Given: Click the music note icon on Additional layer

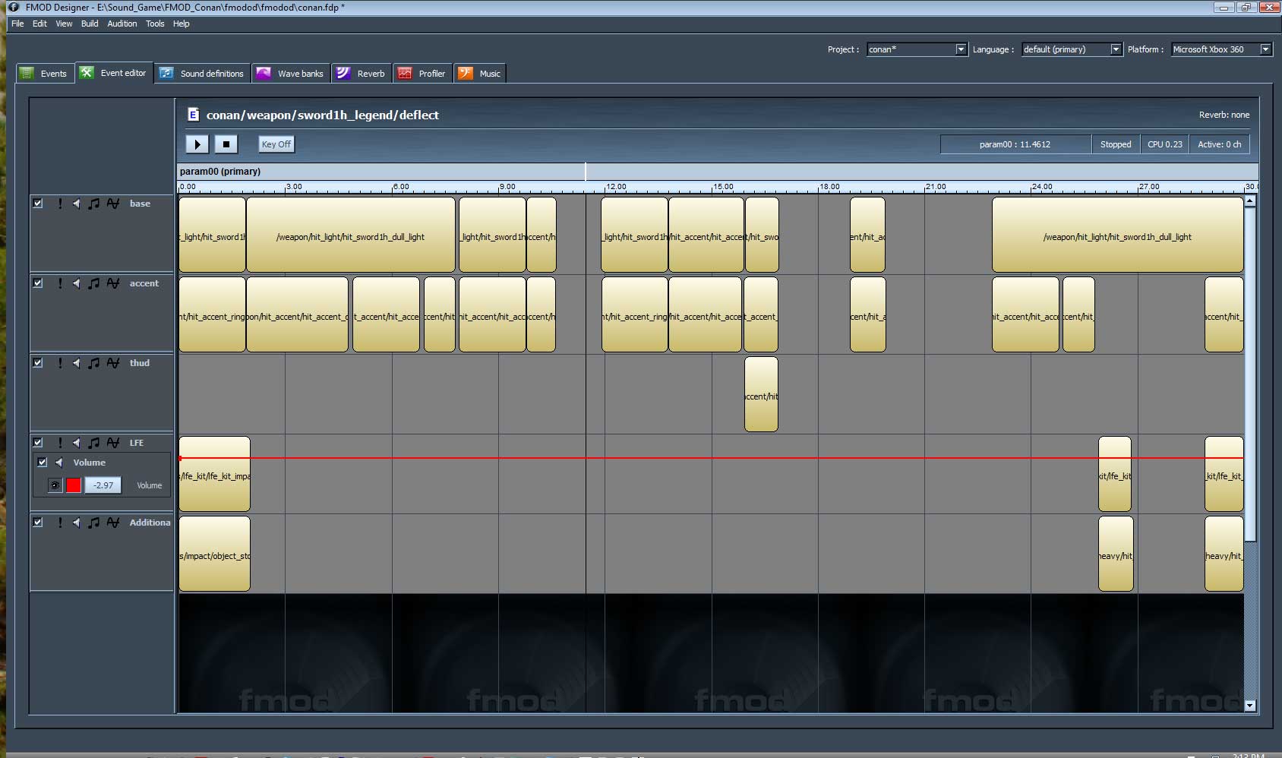Looking at the screenshot, I should [x=93, y=523].
